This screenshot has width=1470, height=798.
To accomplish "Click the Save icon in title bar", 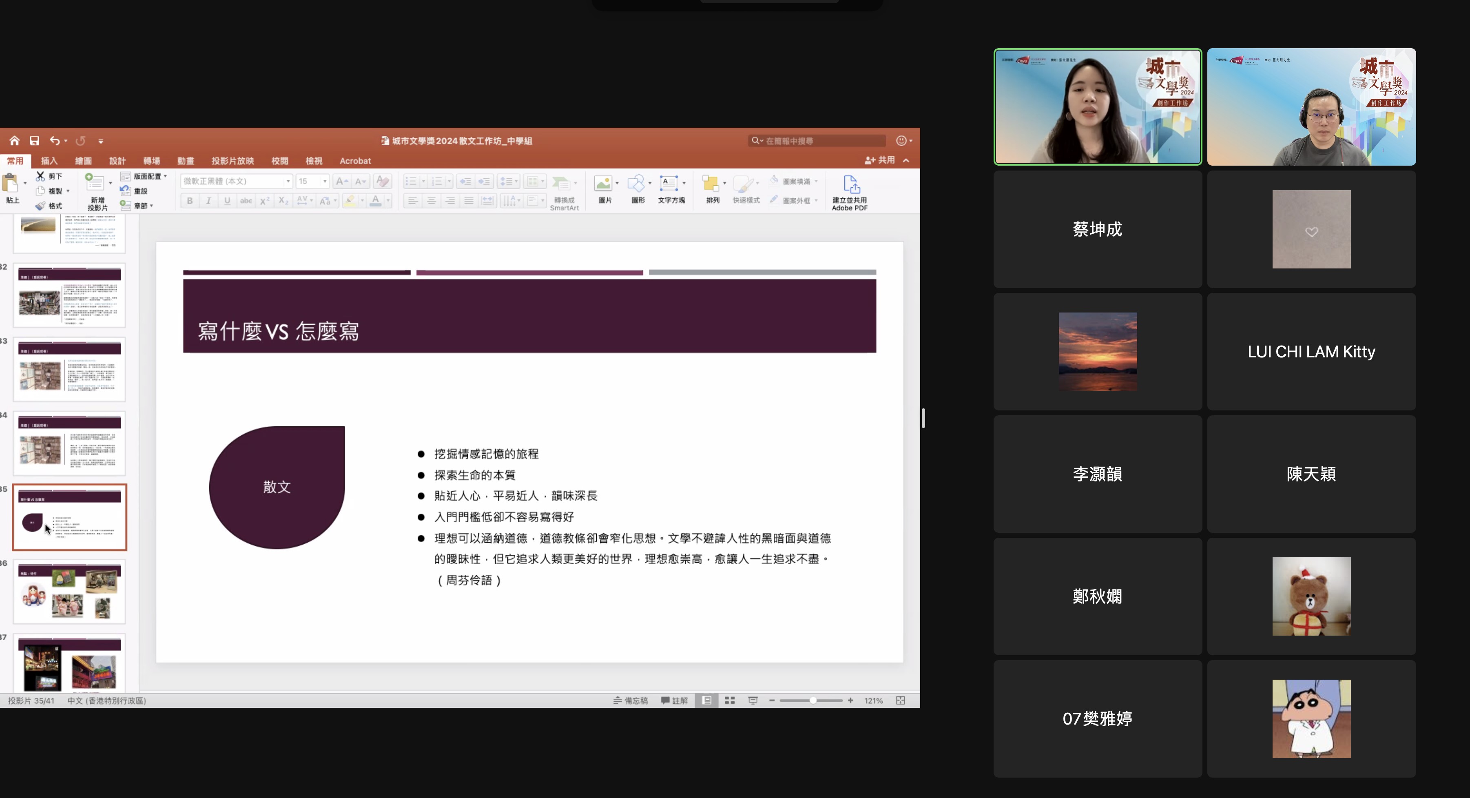I will (34, 140).
